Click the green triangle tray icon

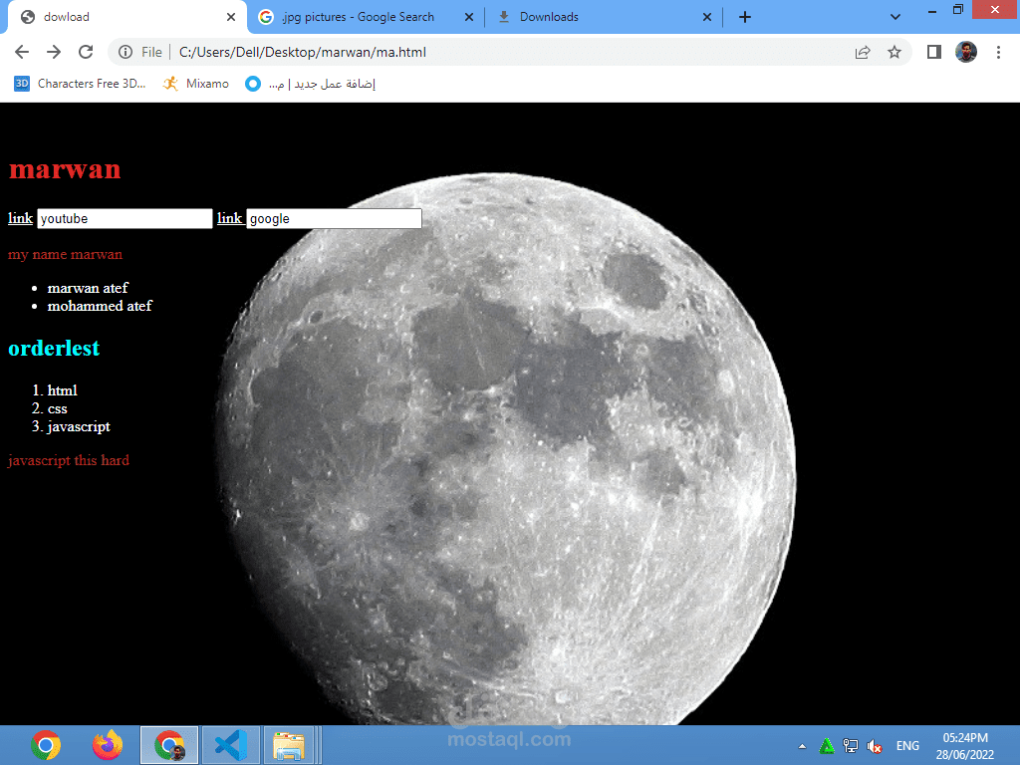point(826,746)
